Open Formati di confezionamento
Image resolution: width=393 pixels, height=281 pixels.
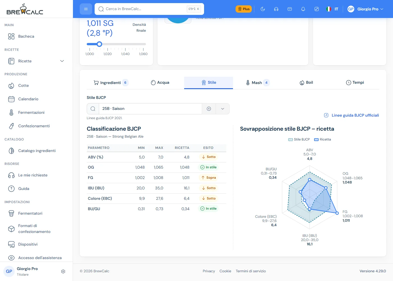click(x=36, y=229)
